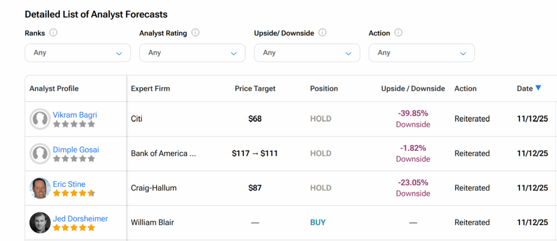This screenshot has height=241, width=557.
Task: Click the Upside/Downside info icon
Action: click(323, 33)
